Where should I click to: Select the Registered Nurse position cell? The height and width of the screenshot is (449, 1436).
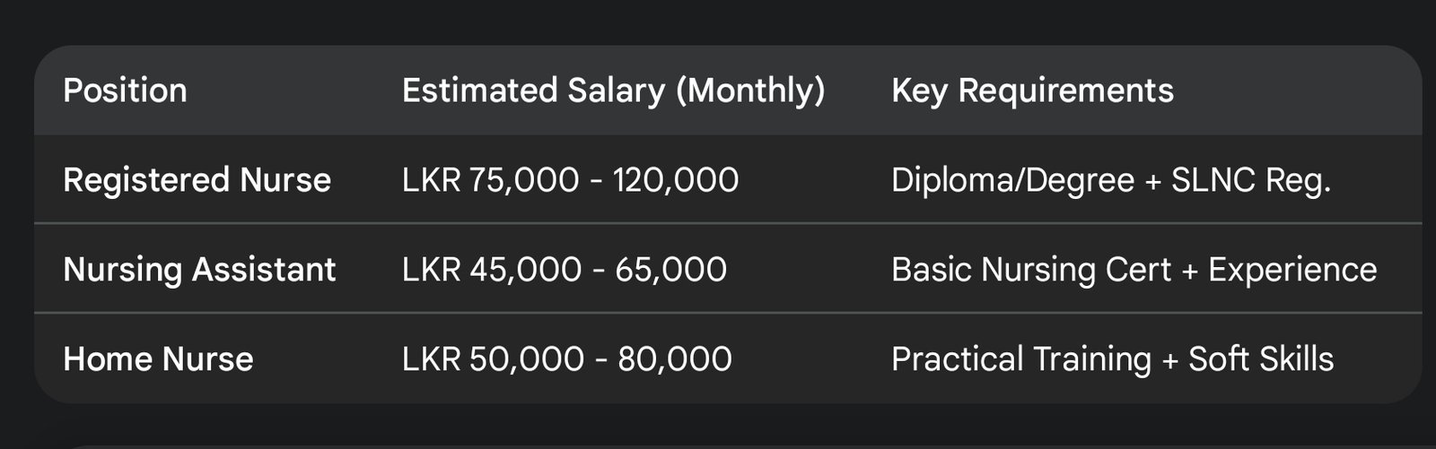197,180
